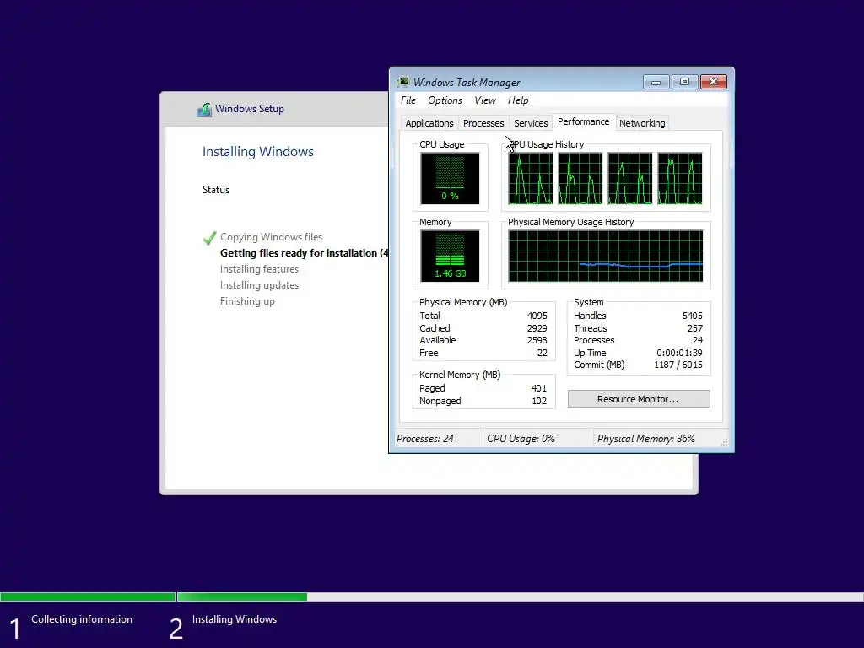Viewport: 864px width, 648px height.
Task: Click Processes: 24 in the status bar
Action: [x=425, y=439]
